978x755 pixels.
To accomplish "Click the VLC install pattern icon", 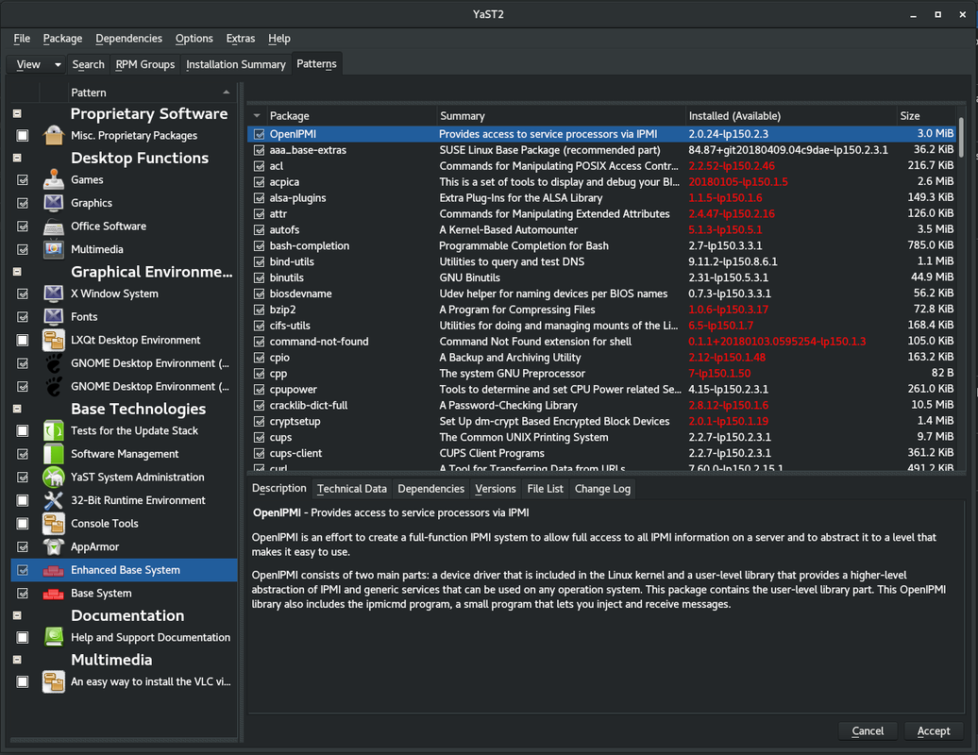I will [54, 681].
